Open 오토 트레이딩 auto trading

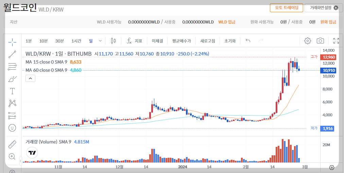287,8
